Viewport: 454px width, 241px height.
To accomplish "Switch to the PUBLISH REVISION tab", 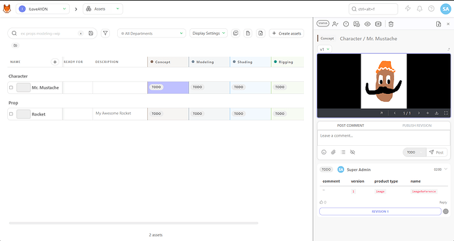I will (x=417, y=125).
